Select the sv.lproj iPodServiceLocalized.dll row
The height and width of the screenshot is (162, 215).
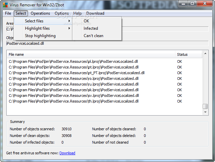click(105, 96)
